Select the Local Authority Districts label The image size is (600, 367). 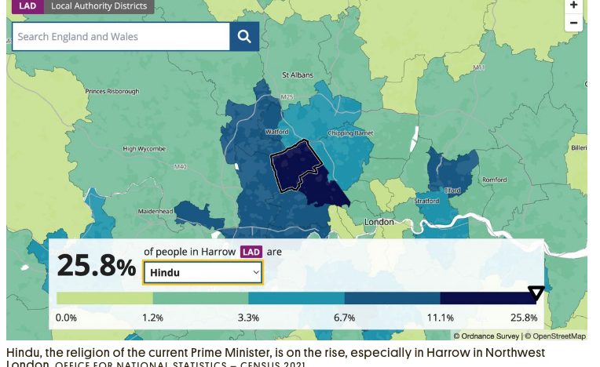point(99,6)
